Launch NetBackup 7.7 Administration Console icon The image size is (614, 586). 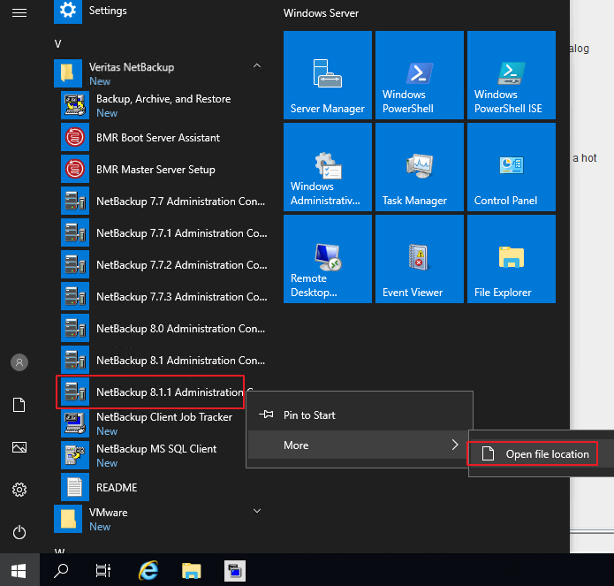(x=75, y=201)
